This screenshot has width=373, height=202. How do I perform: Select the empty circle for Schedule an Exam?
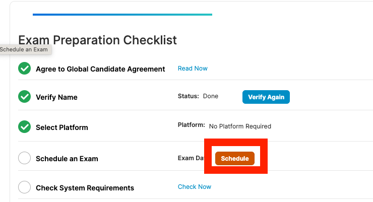tap(25, 158)
